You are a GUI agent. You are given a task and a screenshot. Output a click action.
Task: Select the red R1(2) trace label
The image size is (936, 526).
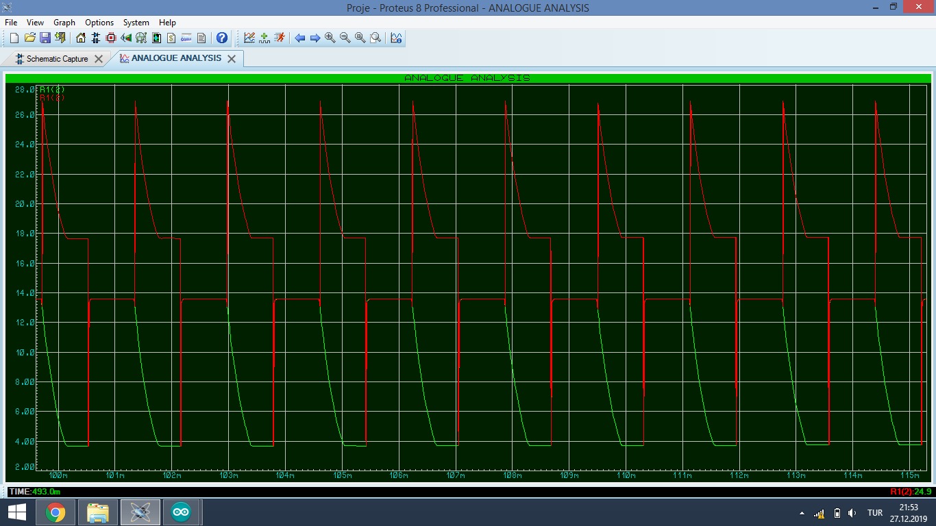53,98
